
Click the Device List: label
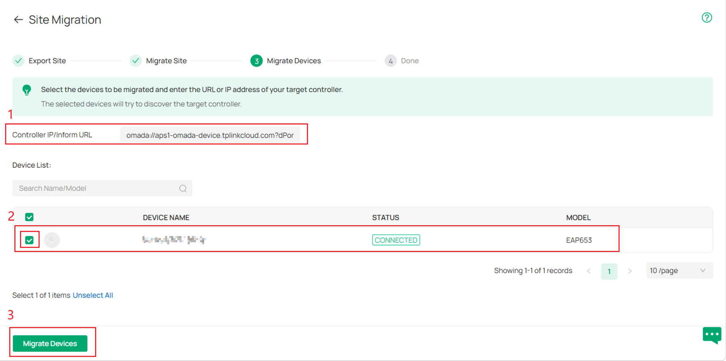[x=32, y=165]
